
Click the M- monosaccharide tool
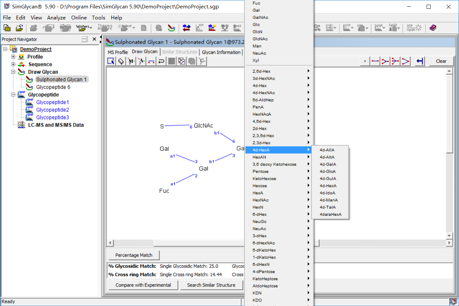pyautogui.click(x=131, y=61)
